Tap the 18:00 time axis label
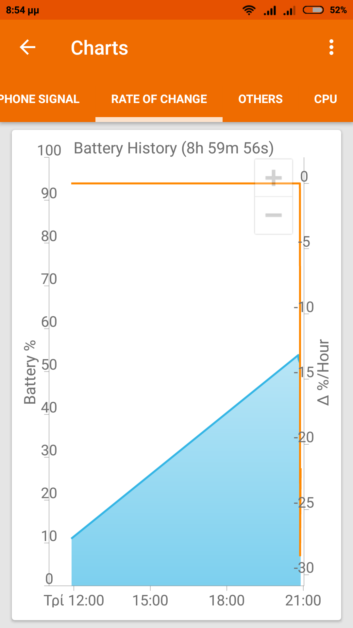Viewport: 353px width, 628px height. [x=227, y=601]
